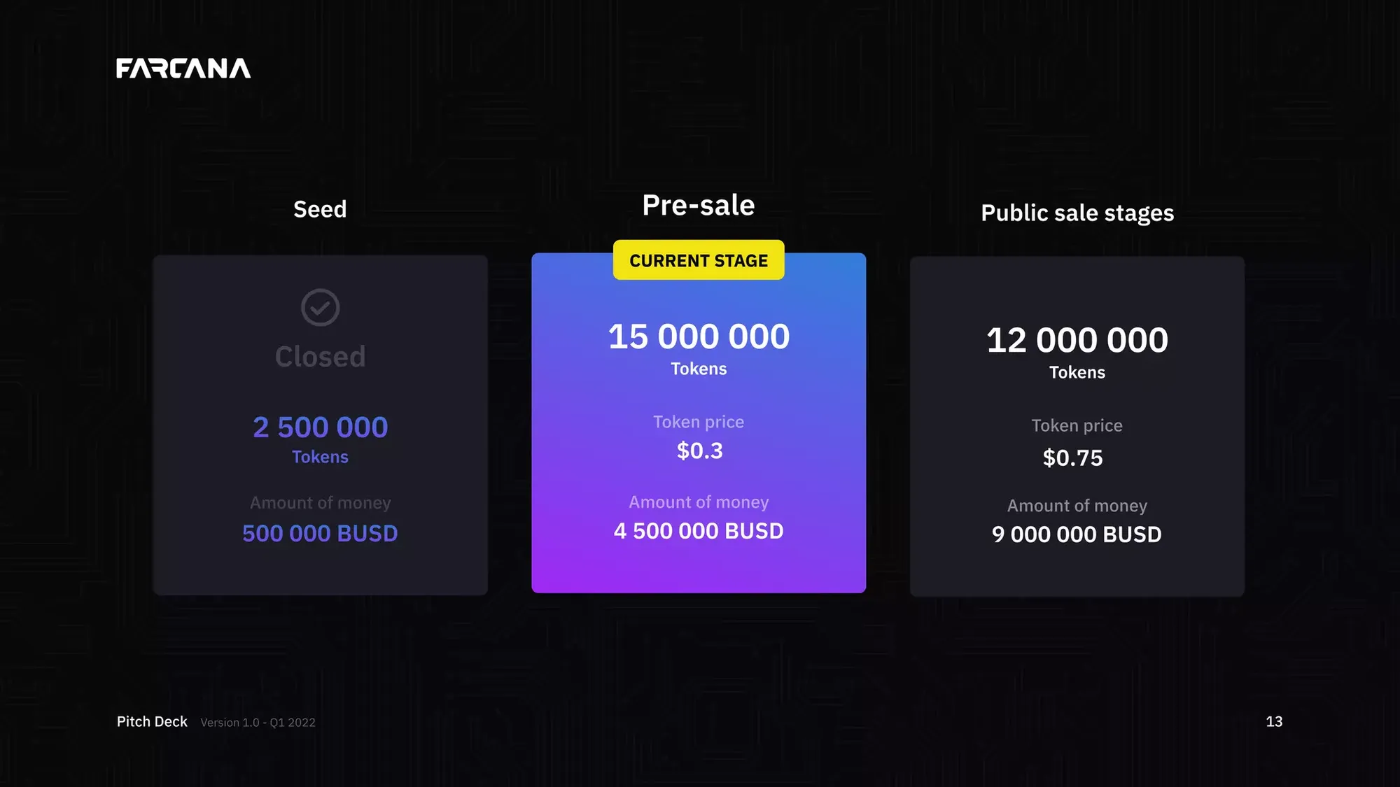Screen dimensions: 1400x787
Task: Select the Closed label in Seed card
Action: (320, 357)
